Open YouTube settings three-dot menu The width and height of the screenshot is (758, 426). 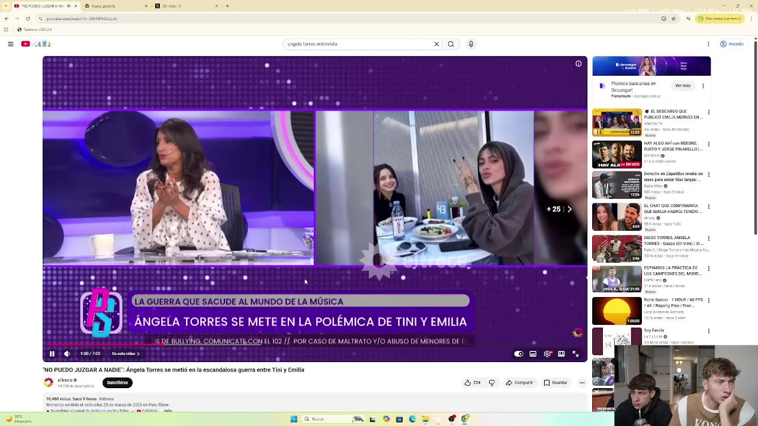pyautogui.click(x=708, y=44)
